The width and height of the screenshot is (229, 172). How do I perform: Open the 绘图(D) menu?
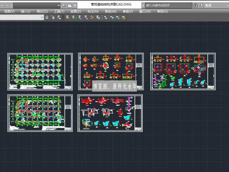76,11
